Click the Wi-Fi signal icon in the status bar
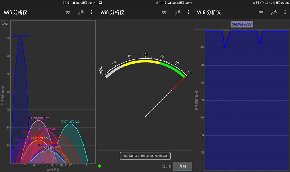This screenshot has width=290, height=172. [69, 3]
